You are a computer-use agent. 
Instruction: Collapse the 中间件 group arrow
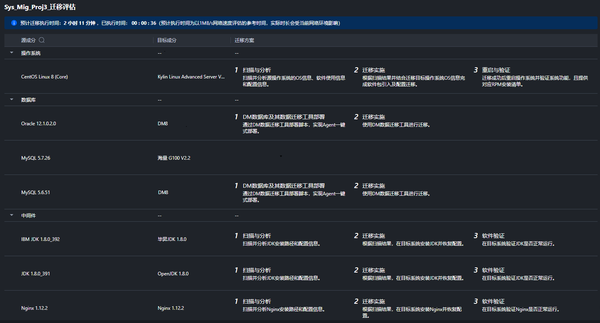pos(12,215)
